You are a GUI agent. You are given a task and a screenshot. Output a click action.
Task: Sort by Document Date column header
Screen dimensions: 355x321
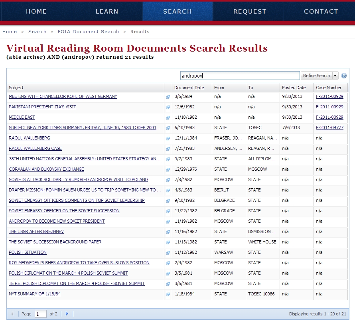189,88
